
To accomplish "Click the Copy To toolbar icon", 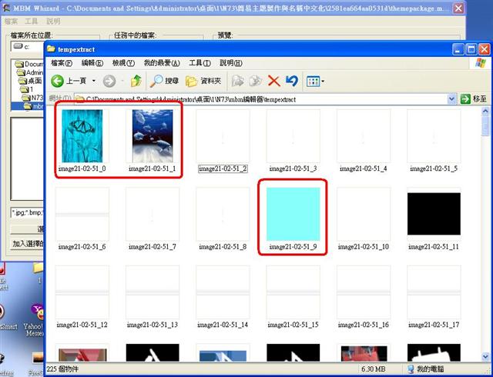I will pos(256,81).
